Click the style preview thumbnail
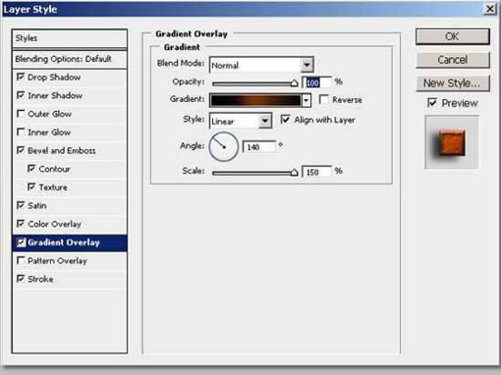 point(452,141)
